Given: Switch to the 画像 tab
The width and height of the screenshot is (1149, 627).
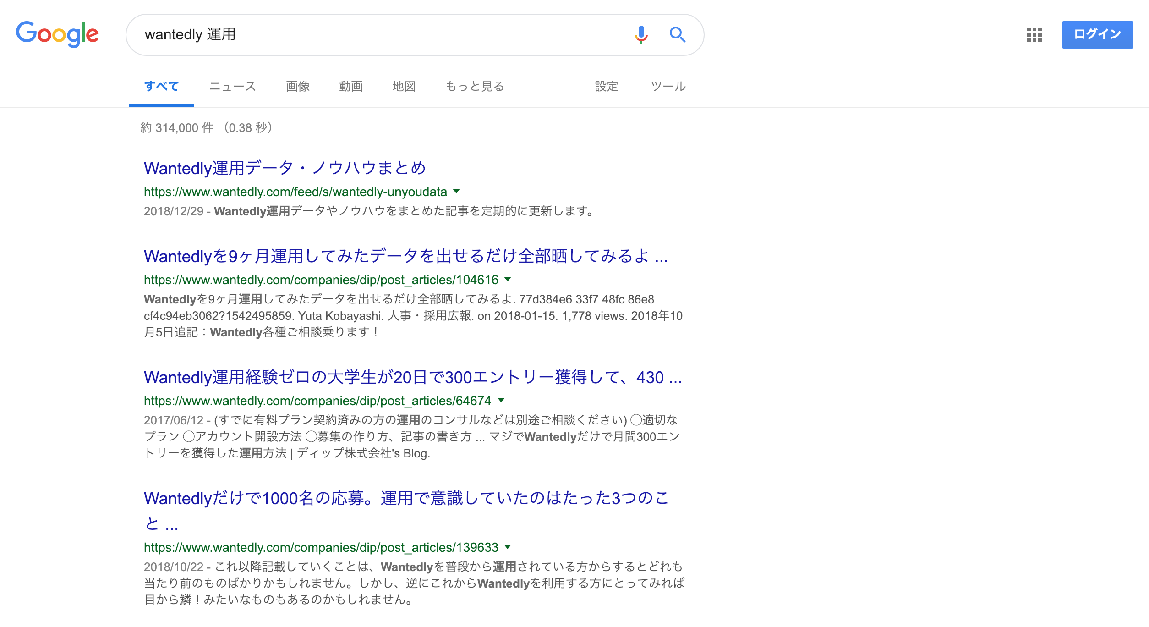Looking at the screenshot, I should pos(298,86).
